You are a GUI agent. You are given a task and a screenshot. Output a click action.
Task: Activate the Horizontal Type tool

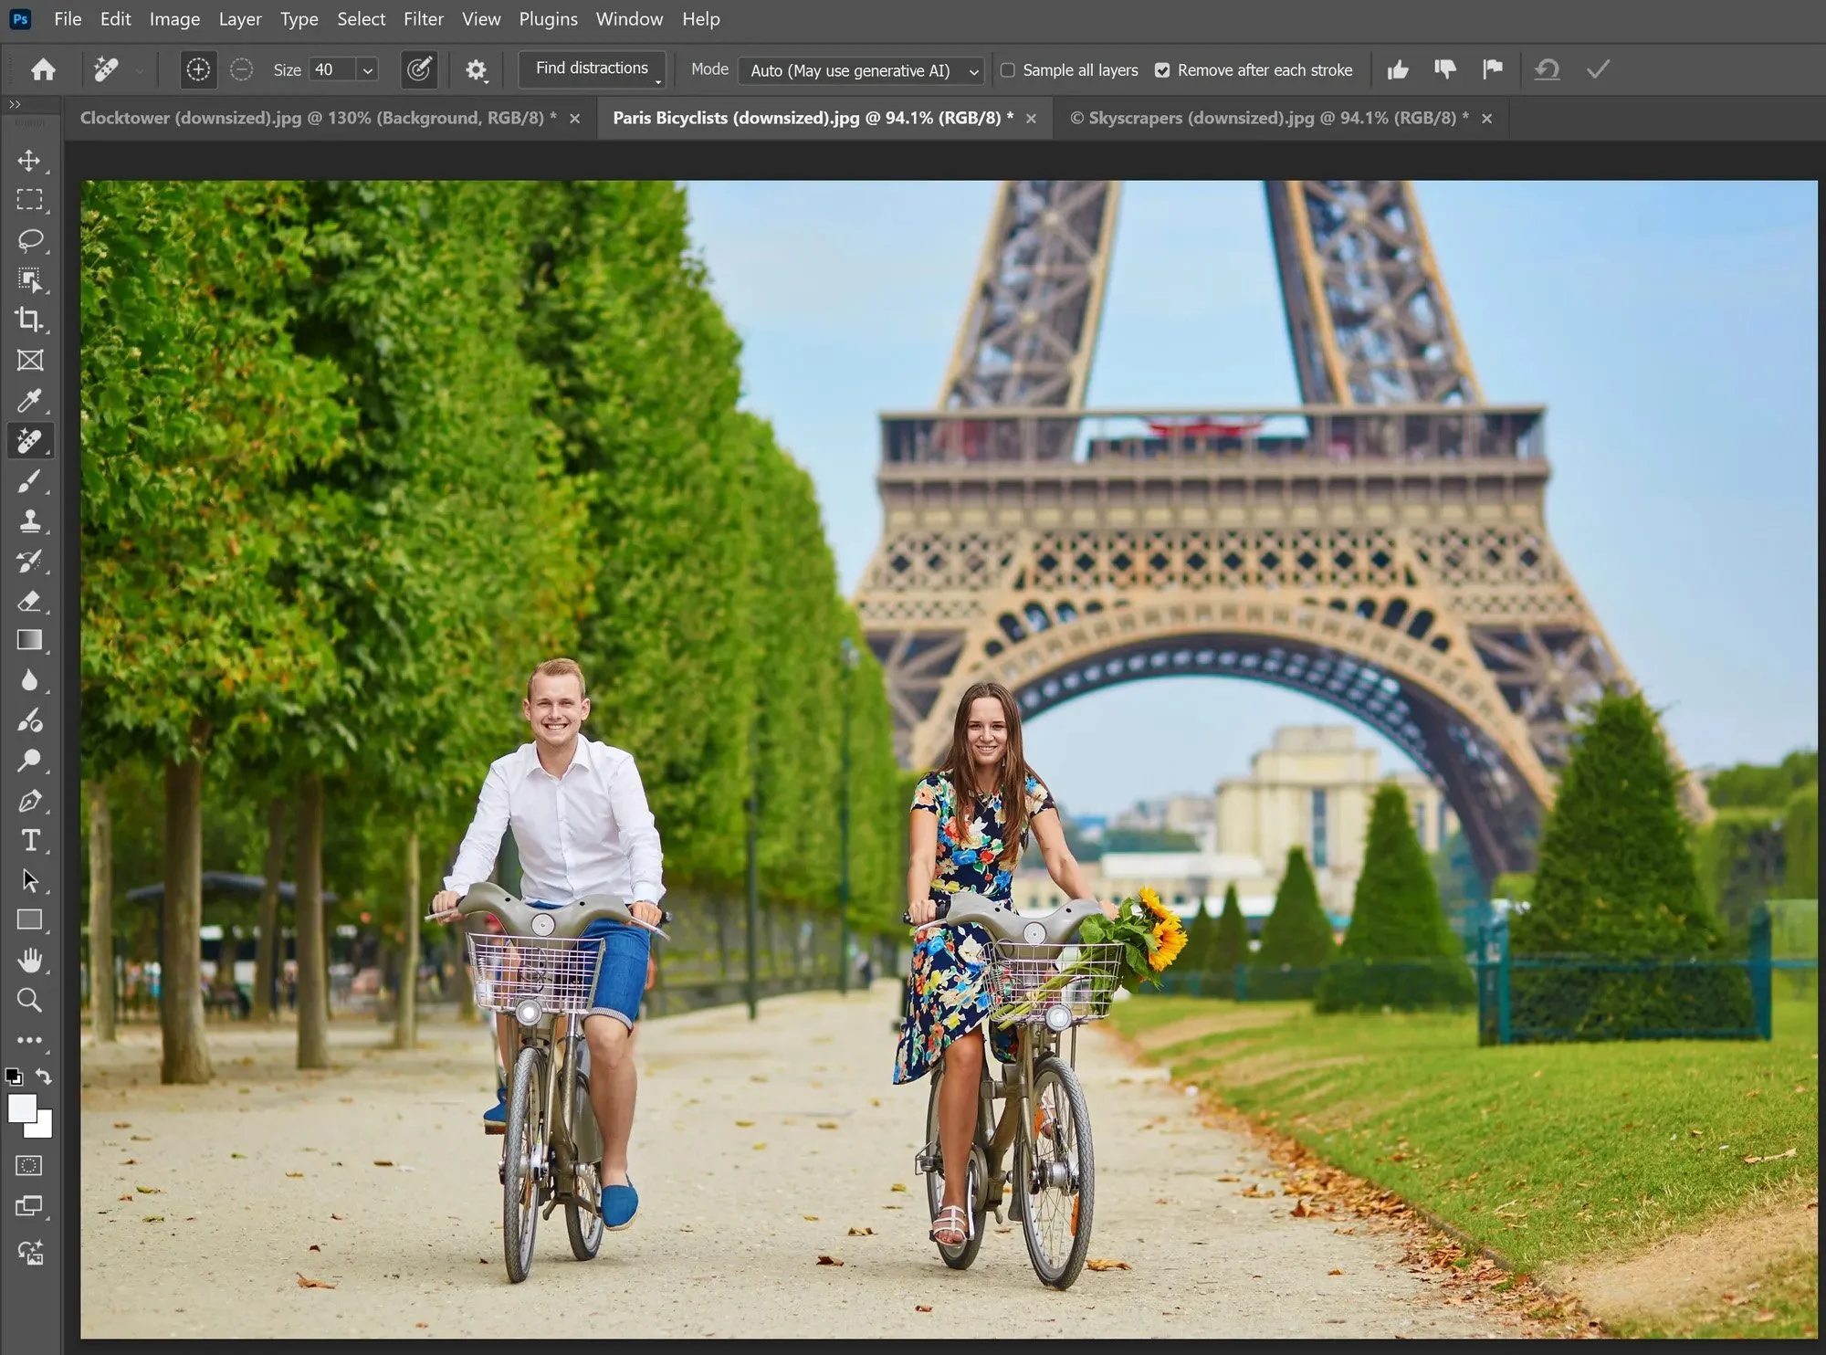point(29,840)
